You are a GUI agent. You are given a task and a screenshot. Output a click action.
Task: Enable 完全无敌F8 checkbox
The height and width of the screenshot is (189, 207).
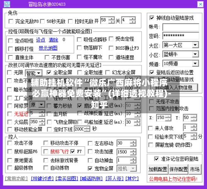[x=11, y=22]
